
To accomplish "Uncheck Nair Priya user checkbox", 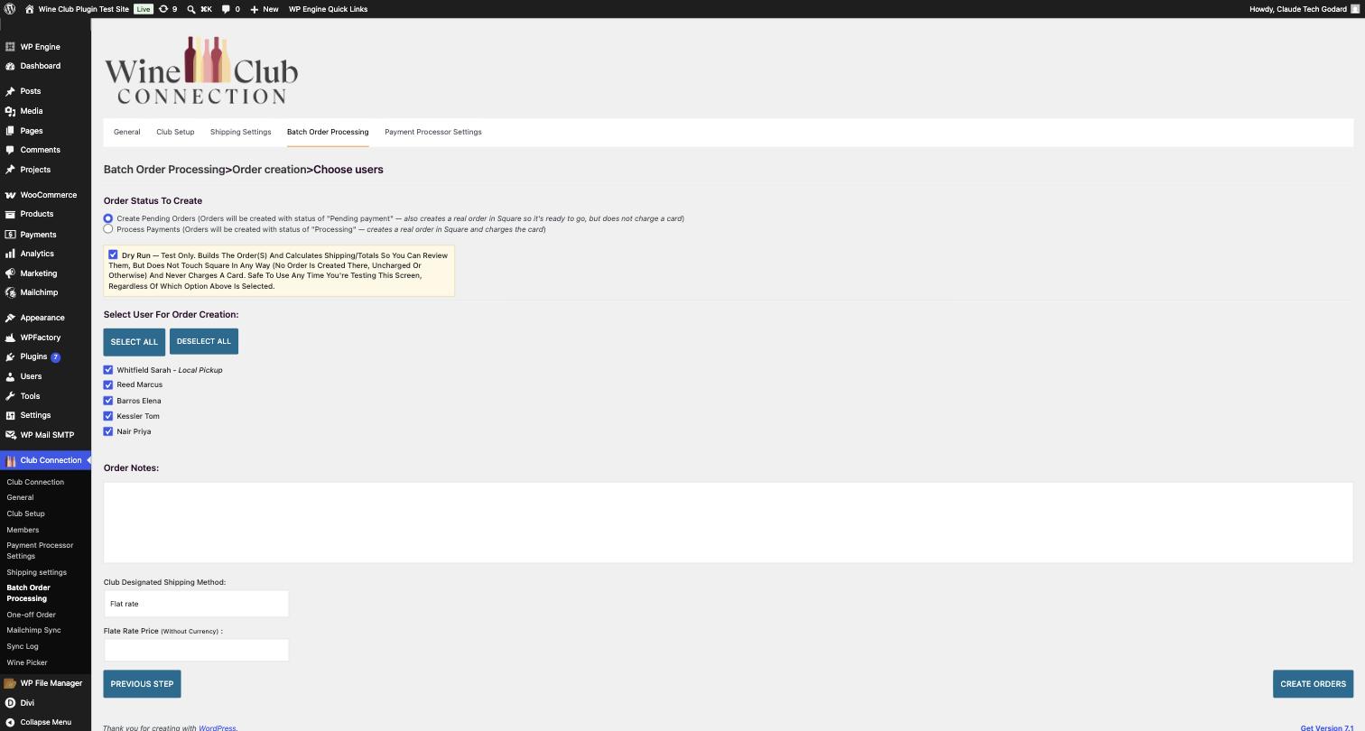I will coord(108,431).
